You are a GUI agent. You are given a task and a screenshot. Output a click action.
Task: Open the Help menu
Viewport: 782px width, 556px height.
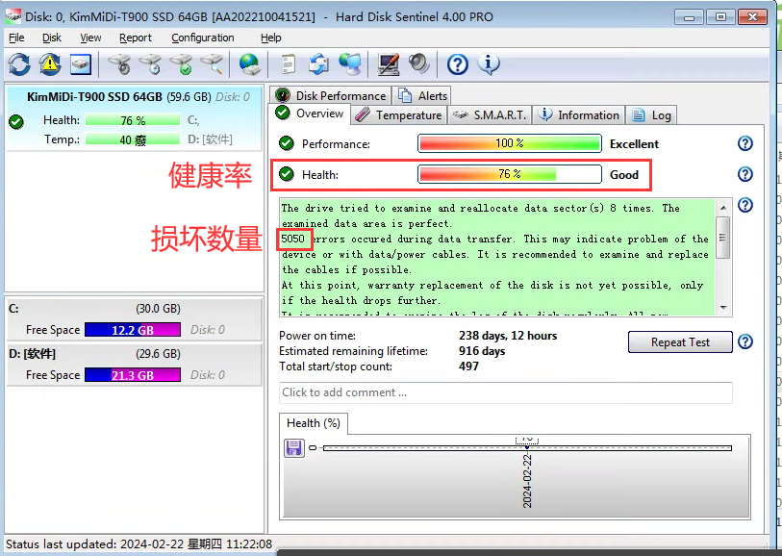[271, 38]
